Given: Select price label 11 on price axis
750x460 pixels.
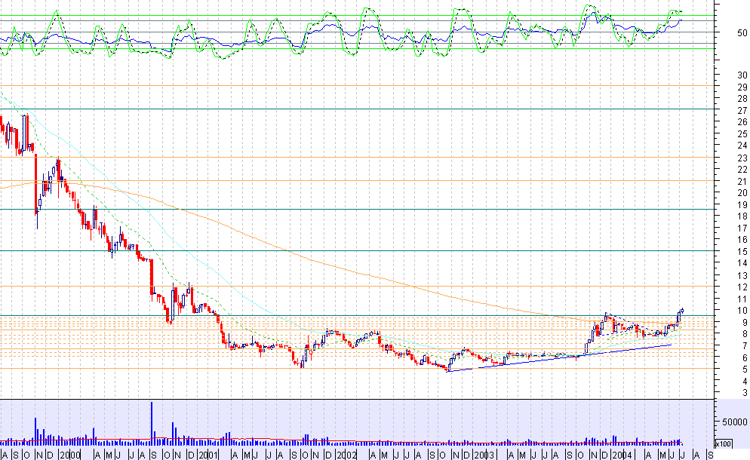Looking at the screenshot, I should (x=742, y=299).
